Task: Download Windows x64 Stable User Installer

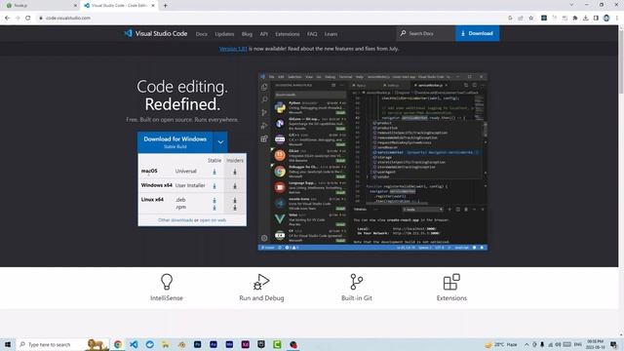Action: click(214, 186)
